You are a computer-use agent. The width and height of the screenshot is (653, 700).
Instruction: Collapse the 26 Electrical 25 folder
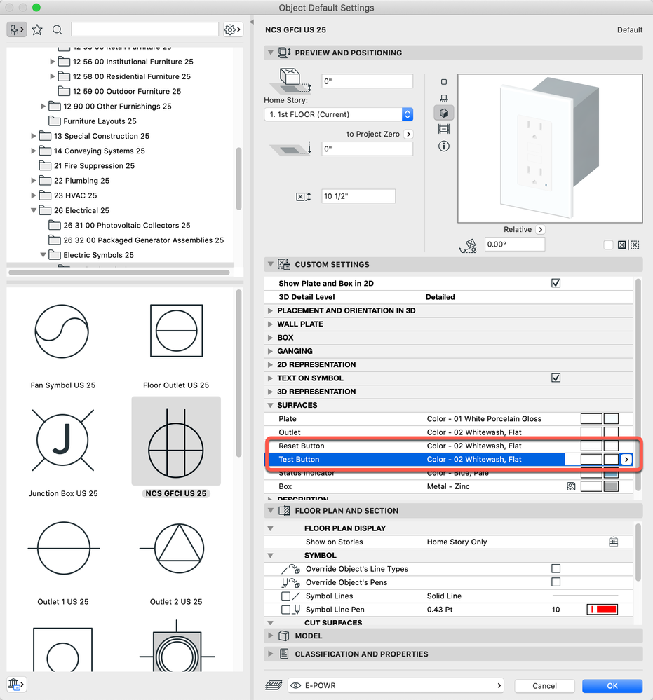click(x=34, y=210)
